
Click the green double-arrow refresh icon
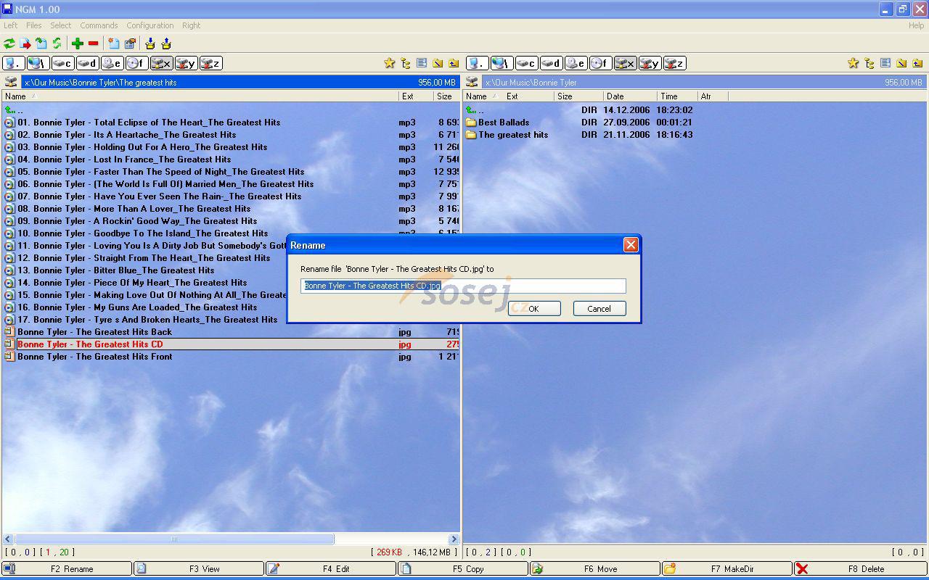[x=9, y=43]
